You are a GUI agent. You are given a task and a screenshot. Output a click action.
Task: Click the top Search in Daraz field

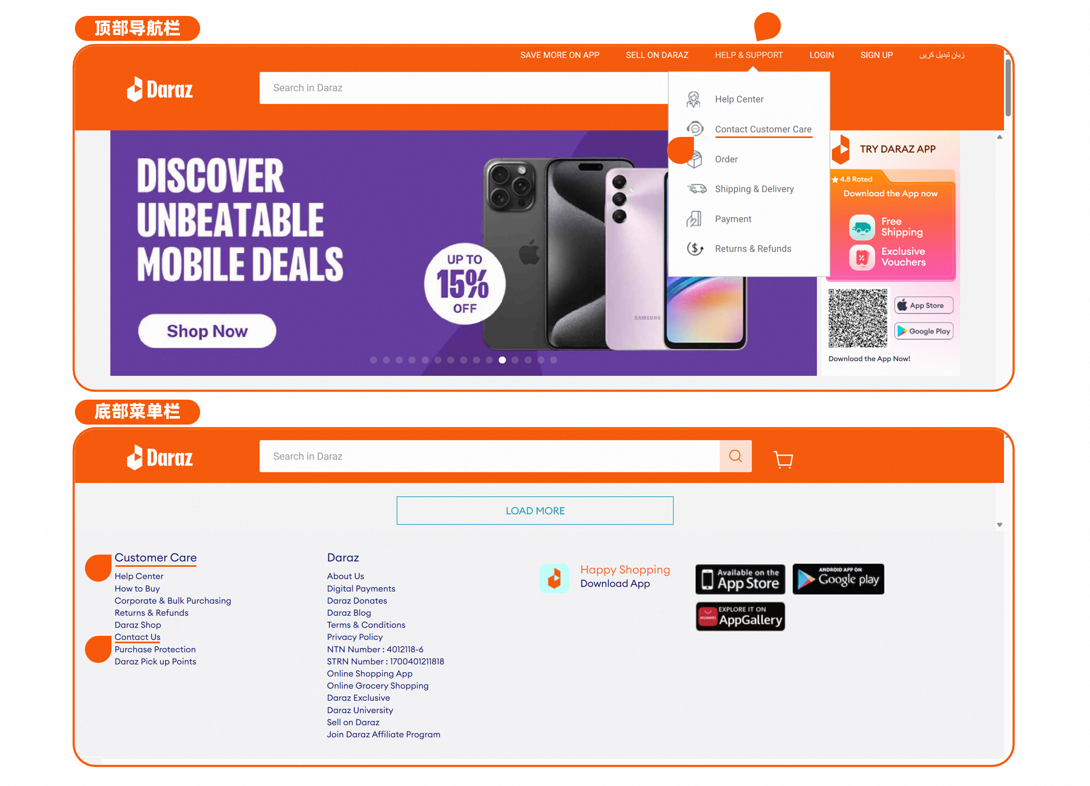464,88
